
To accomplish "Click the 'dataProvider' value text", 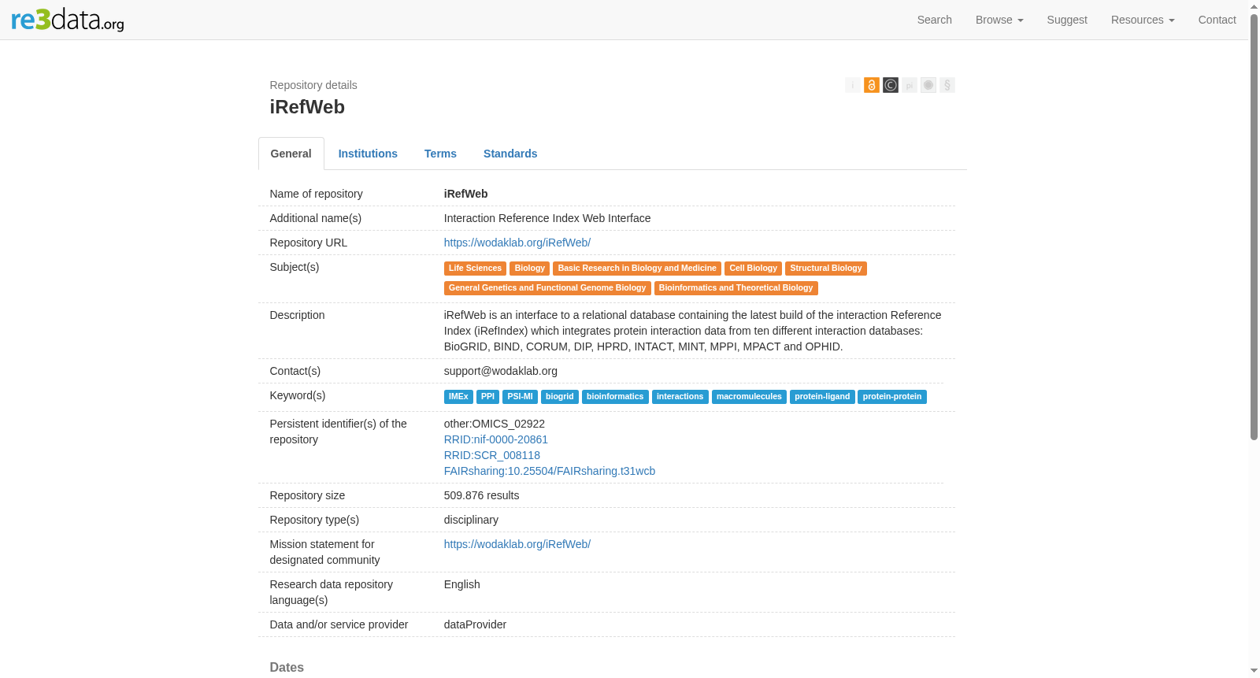I will pyautogui.click(x=475, y=624).
